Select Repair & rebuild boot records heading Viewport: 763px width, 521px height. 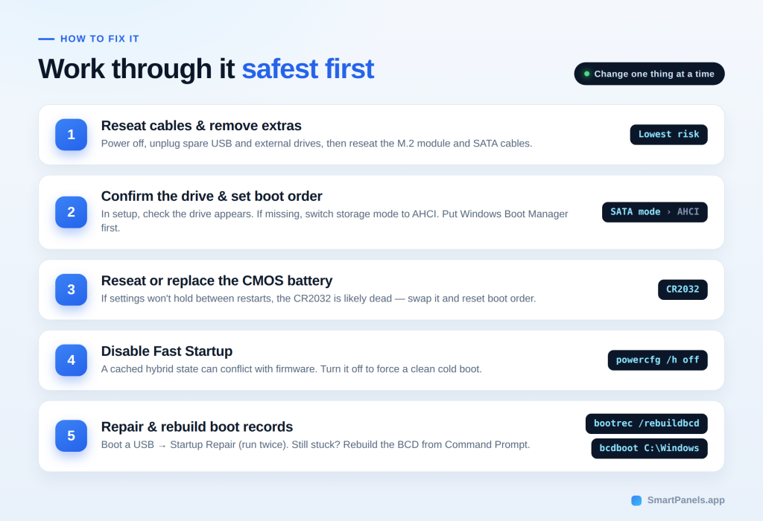click(x=197, y=426)
